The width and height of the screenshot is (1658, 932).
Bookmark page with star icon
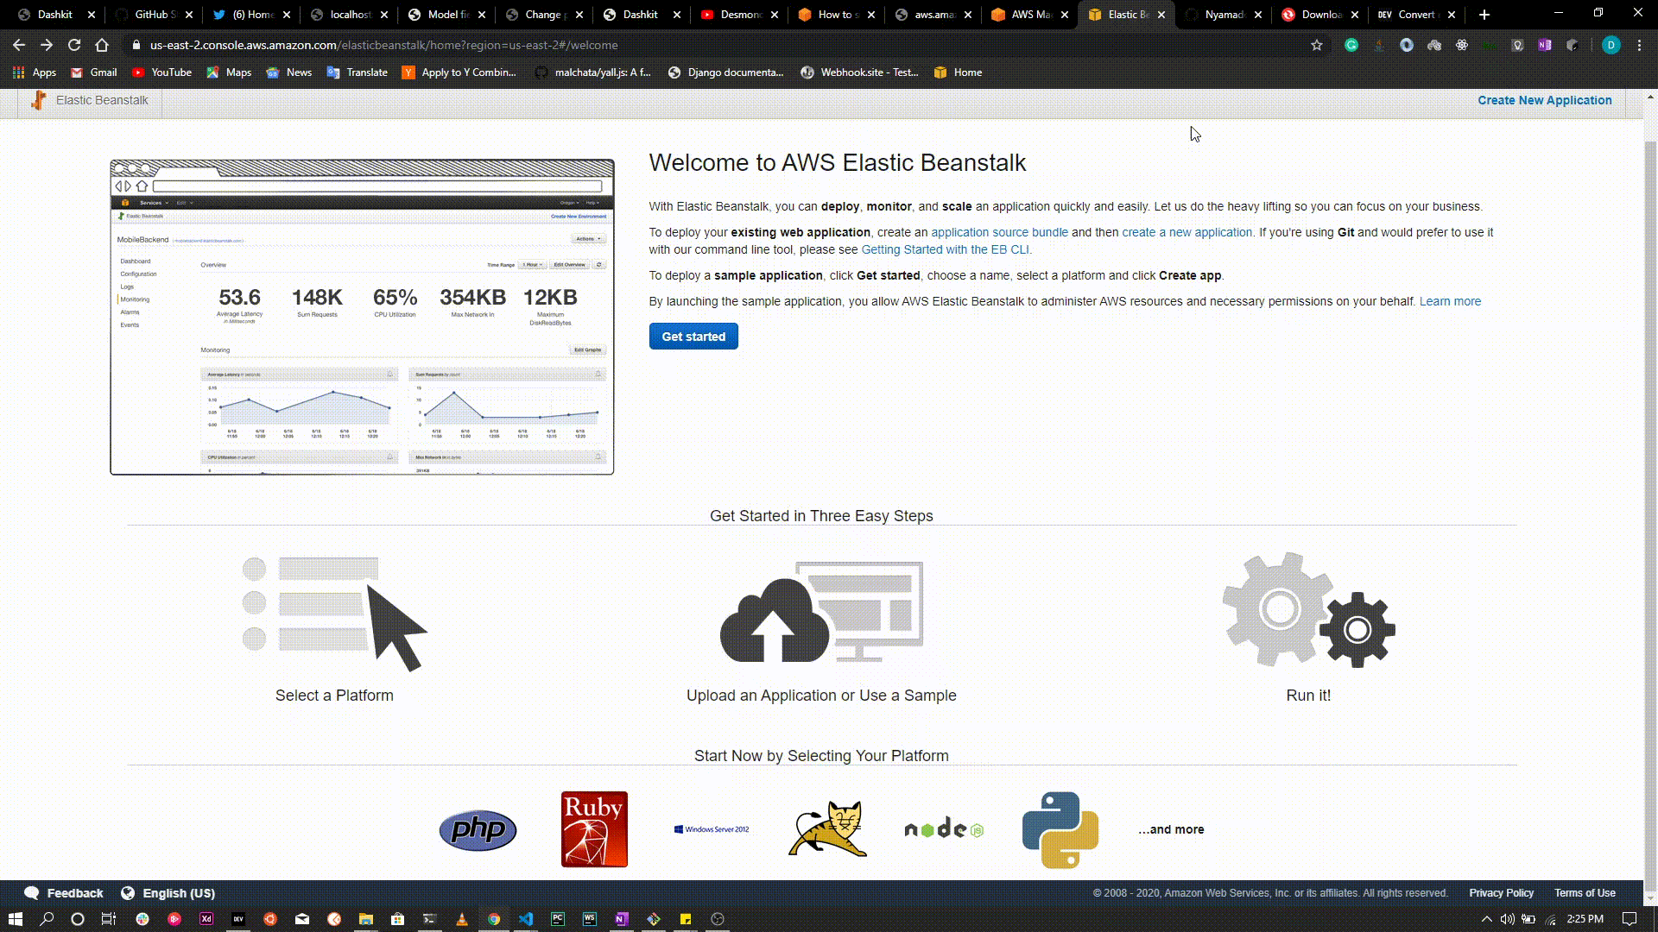[x=1316, y=45]
